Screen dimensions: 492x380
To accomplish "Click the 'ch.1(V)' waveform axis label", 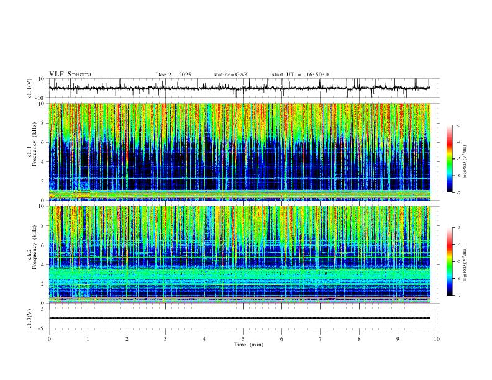I will click(30, 88).
